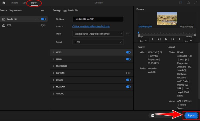Click the out-point handle on range bar
This screenshot has height=121, width=200.
click(195, 35)
